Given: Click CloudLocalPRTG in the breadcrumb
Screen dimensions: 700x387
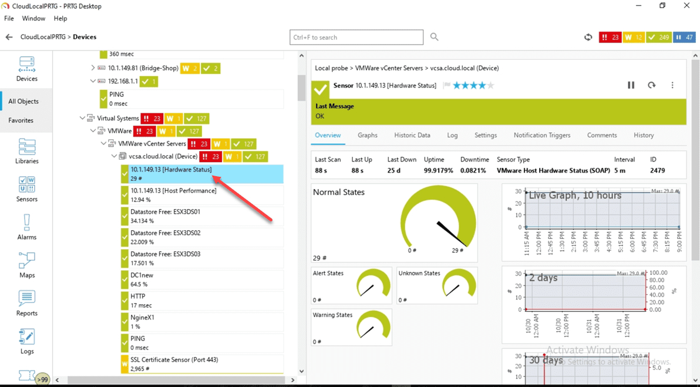Looking at the screenshot, I should [43, 37].
